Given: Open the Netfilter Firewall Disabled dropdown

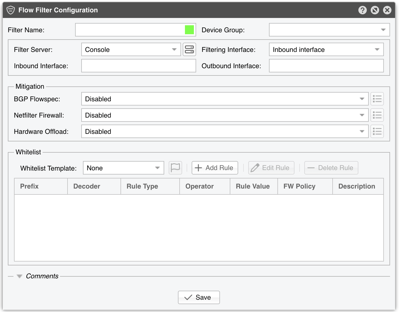Looking at the screenshot, I should [x=225, y=115].
